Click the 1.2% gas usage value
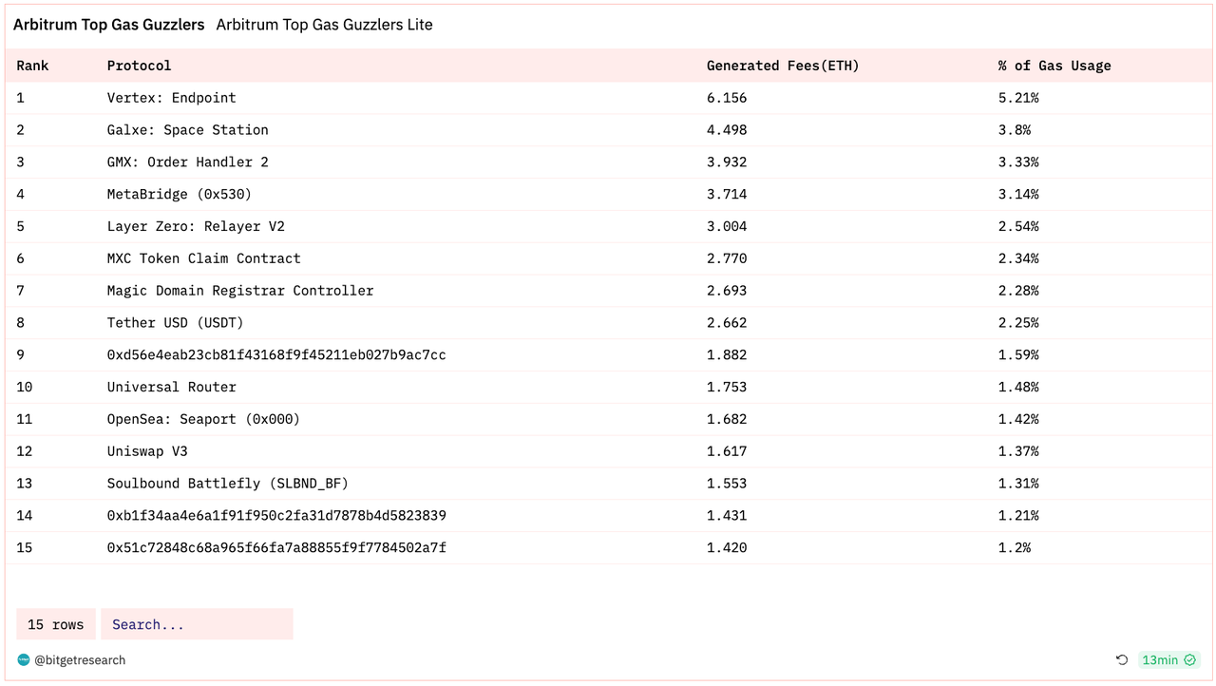The height and width of the screenshot is (686, 1216). [1015, 547]
